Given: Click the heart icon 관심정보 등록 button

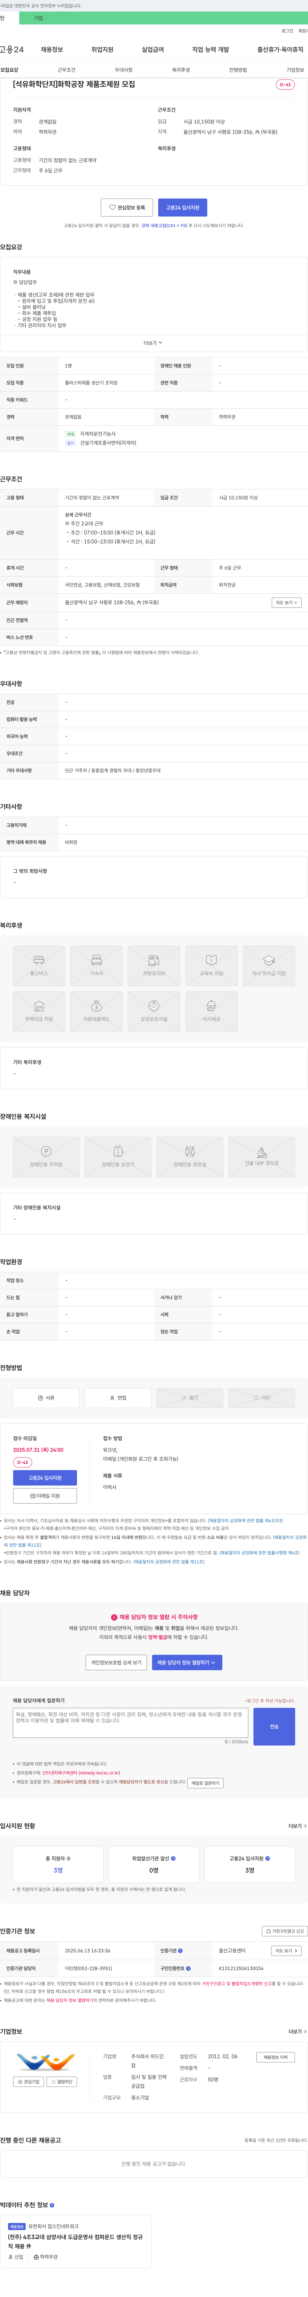Looking at the screenshot, I should click(x=126, y=208).
